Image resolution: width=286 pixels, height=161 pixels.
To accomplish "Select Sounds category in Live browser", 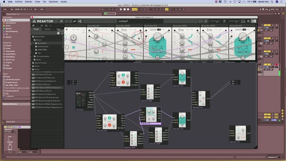I will [x=8, y=46].
